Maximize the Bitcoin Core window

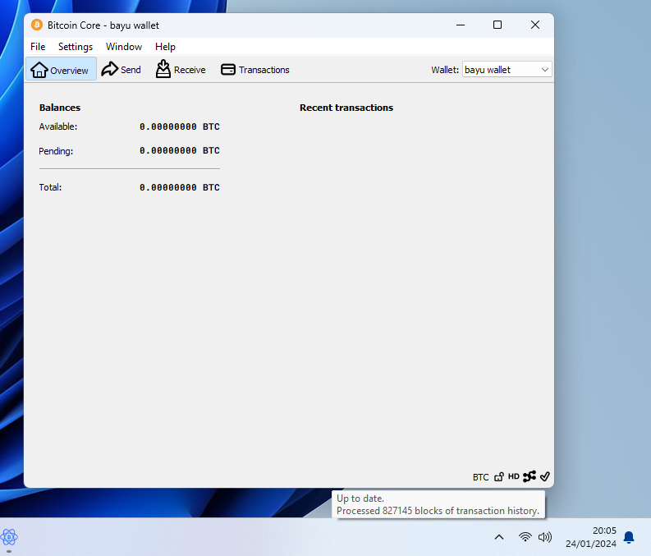tap(497, 25)
